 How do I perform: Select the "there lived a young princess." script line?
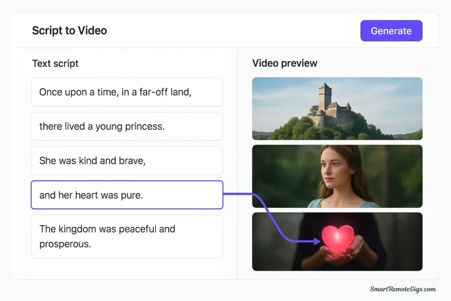tap(127, 126)
